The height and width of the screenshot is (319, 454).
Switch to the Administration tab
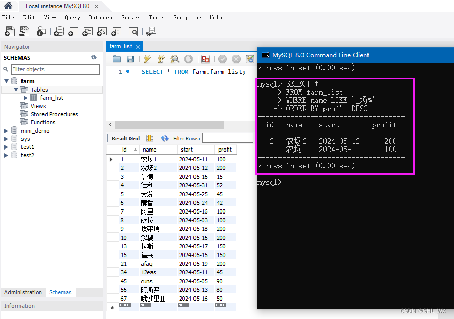pyautogui.click(x=23, y=292)
